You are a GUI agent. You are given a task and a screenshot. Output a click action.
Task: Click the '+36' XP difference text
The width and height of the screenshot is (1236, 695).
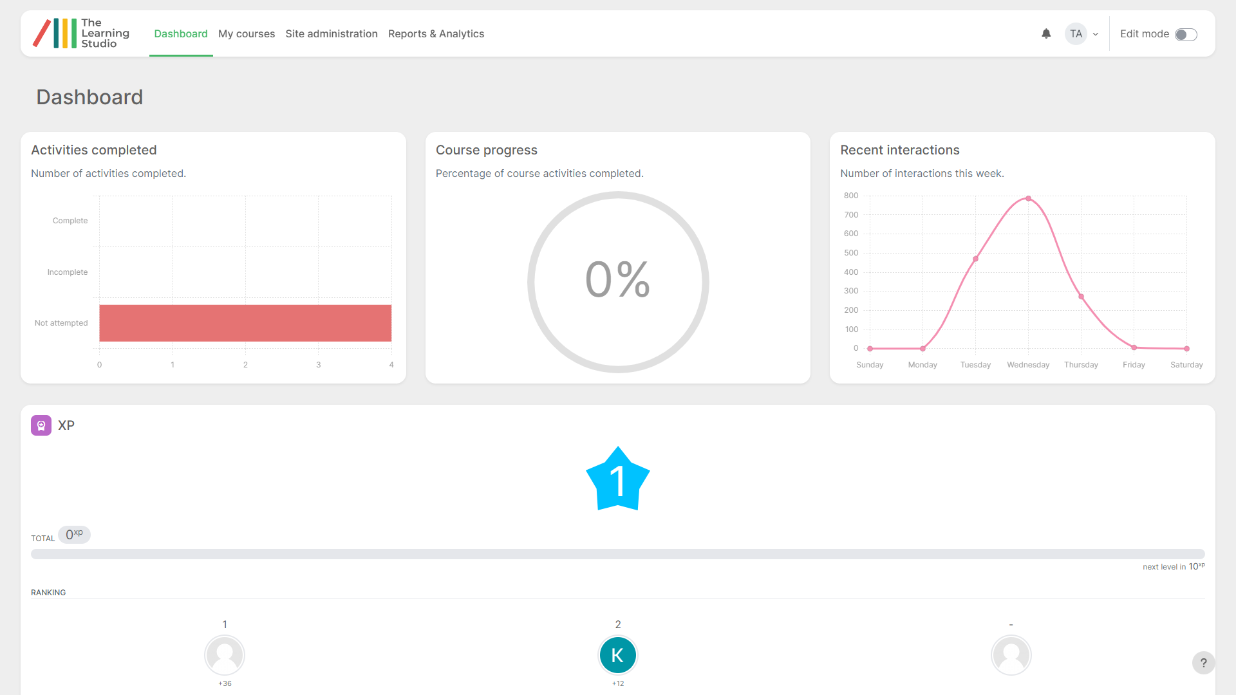225,683
